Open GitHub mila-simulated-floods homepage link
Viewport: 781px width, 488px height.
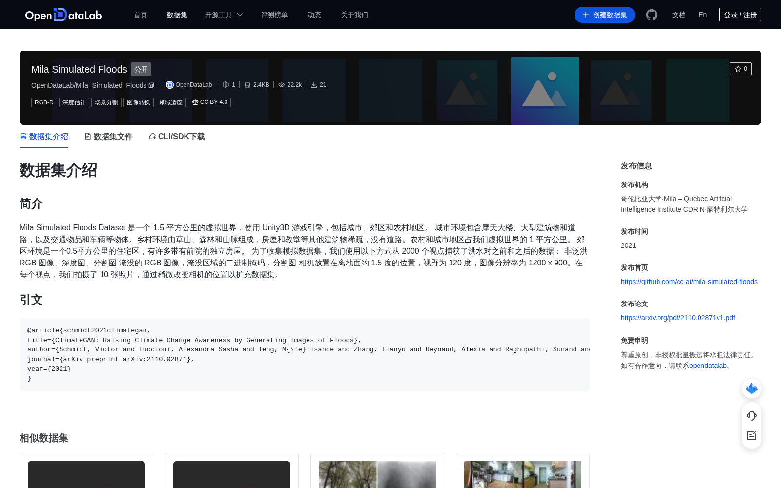pyautogui.click(x=689, y=282)
